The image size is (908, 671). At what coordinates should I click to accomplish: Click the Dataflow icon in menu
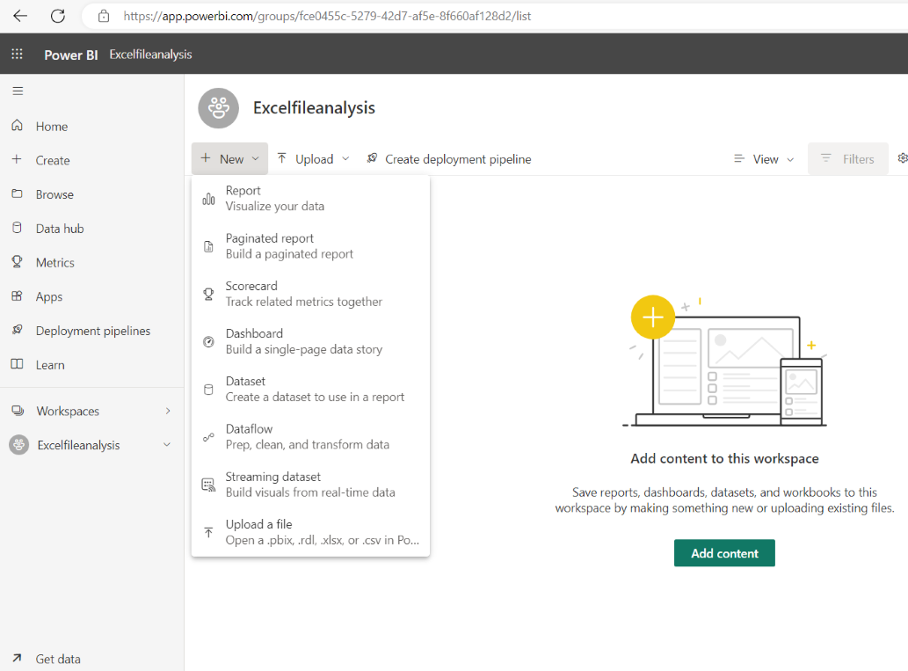click(208, 437)
